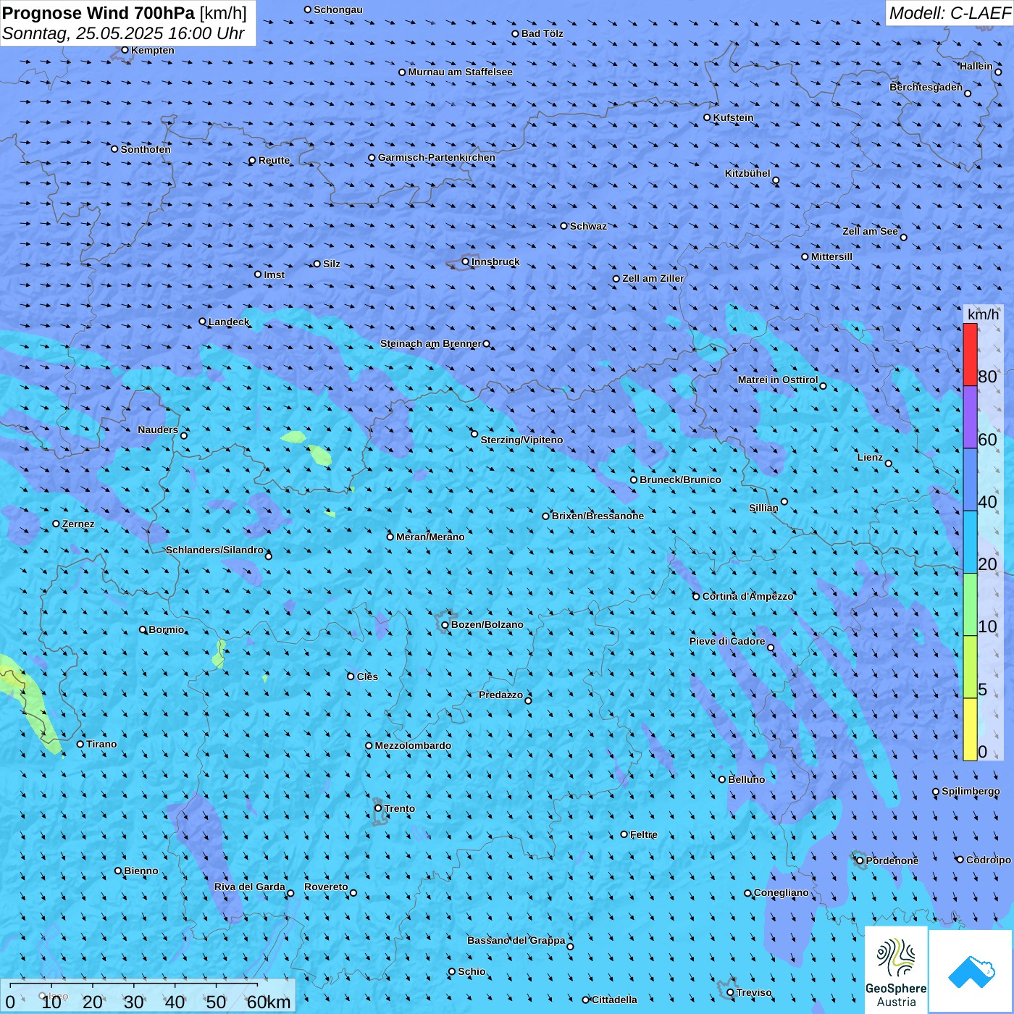Image resolution: width=1014 pixels, height=1014 pixels.
Task: Click the 'Rovereto' label
Action: point(326,887)
